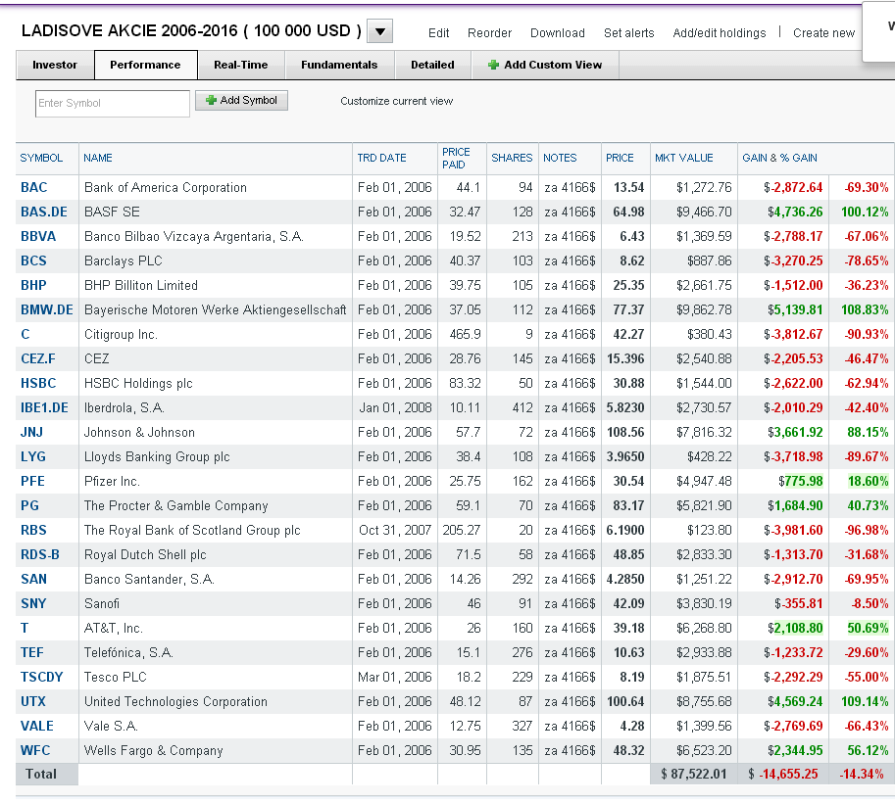This screenshot has height=804, width=895.
Task: Open the SAN ticker link
Action: [33, 580]
